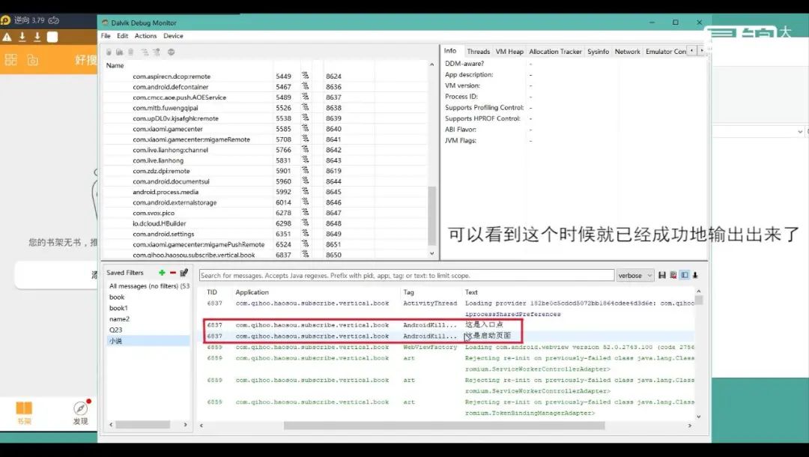Click the grid icon in the orange header
The width and height of the screenshot is (809, 457).
pos(10,60)
